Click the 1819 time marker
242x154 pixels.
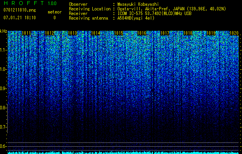click(211, 33)
